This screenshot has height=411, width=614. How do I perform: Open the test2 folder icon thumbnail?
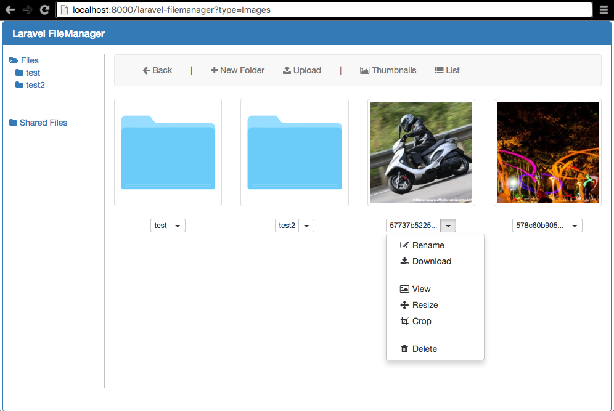[x=294, y=152]
